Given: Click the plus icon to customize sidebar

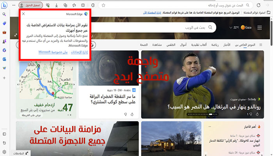Looking at the screenshot, I should click(4, 78).
